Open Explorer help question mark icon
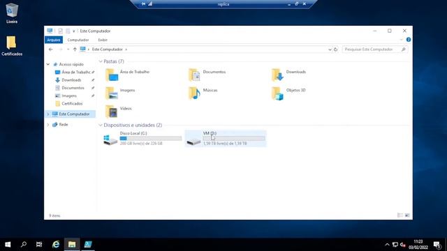Image resolution: width=447 pixels, height=251 pixels. (x=409, y=40)
